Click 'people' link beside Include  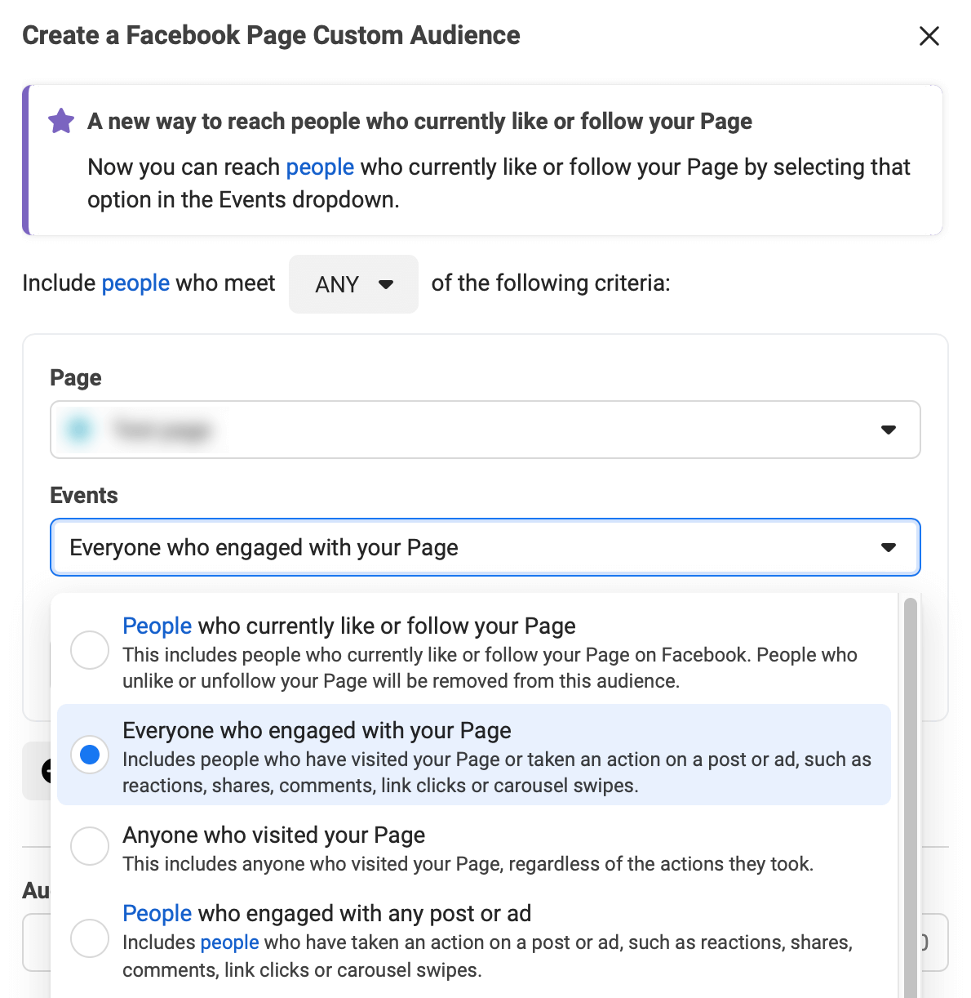(x=135, y=283)
